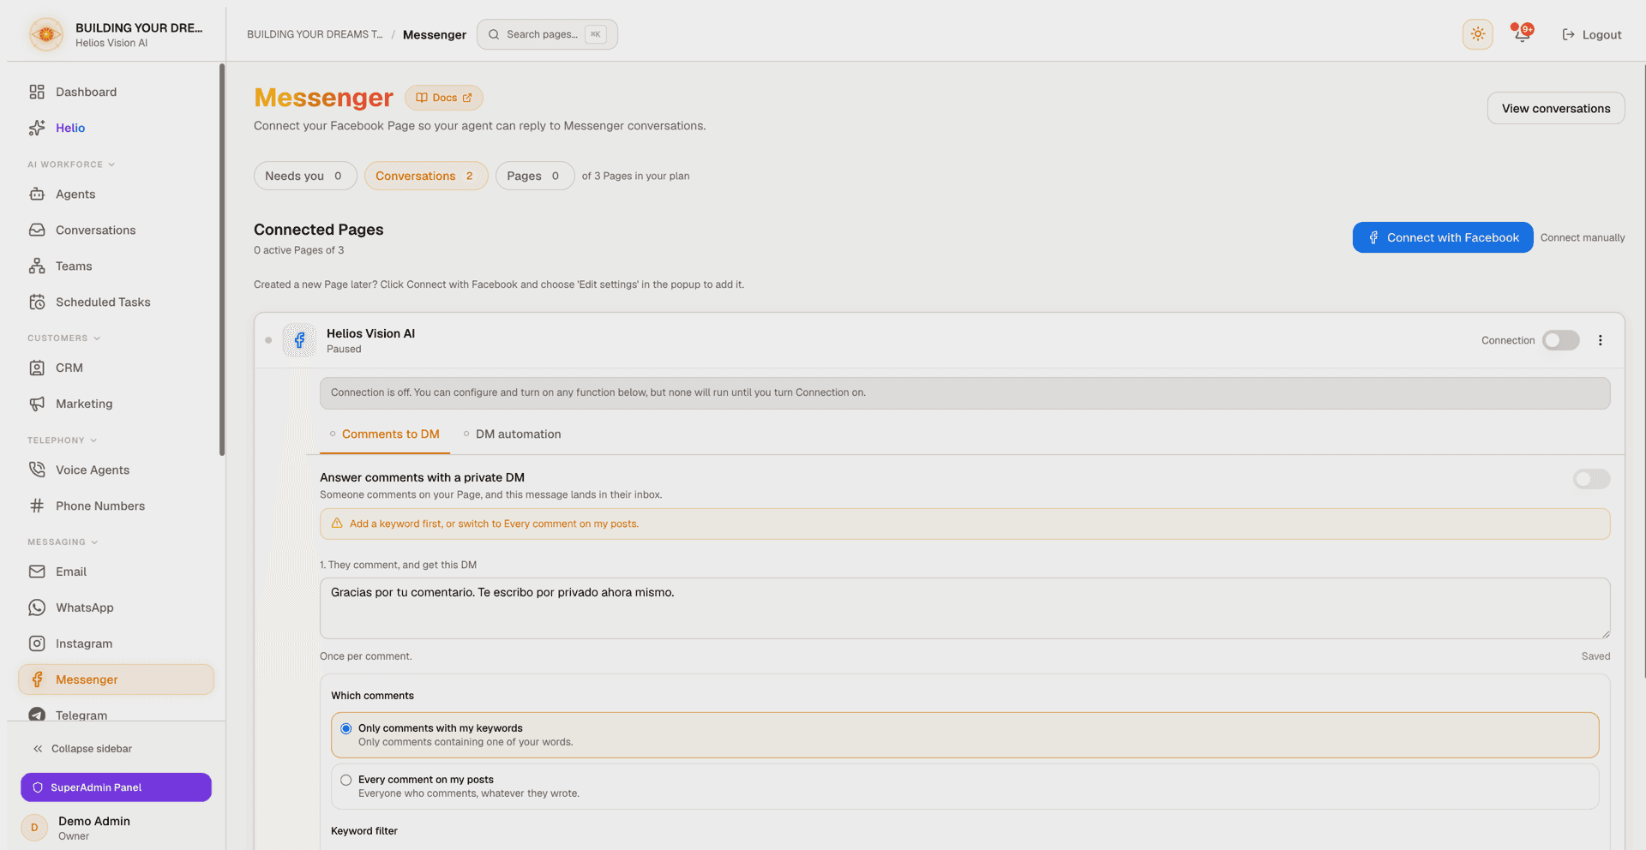Click the Telegram icon in sidebar
Screen dimensions: 1646x850
click(37, 715)
